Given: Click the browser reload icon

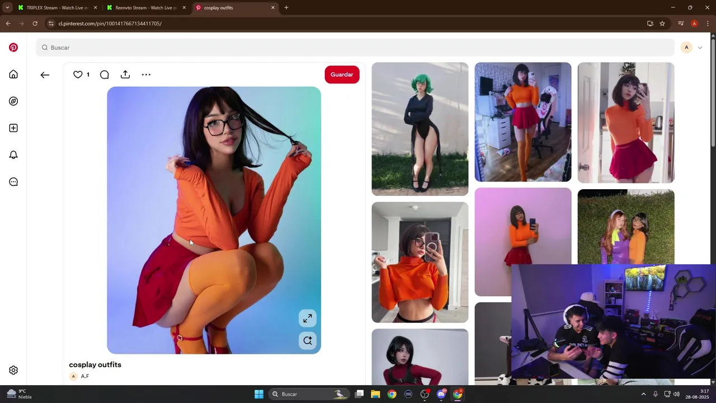Looking at the screenshot, I should click(x=35, y=24).
